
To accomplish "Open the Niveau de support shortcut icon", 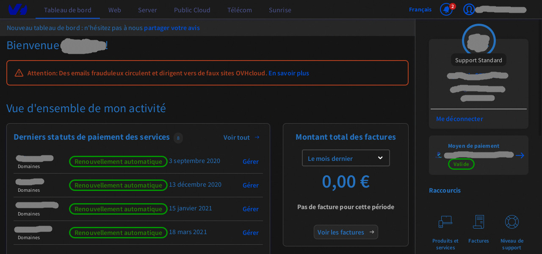I will 512,221.
